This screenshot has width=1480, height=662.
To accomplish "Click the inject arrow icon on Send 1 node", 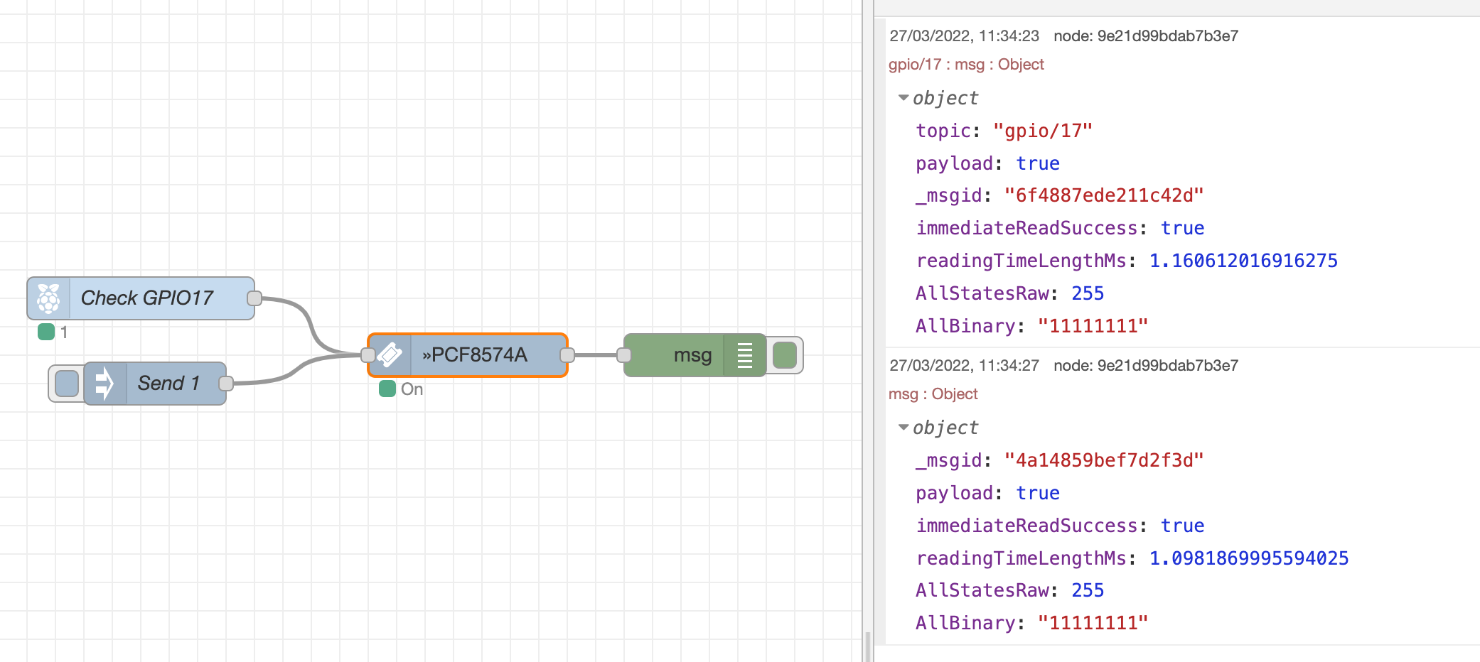I will [x=104, y=384].
